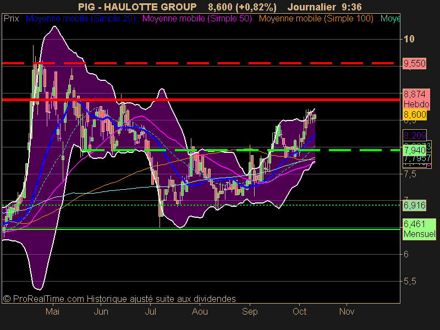
Task: Click the Nov month label
Action: (347, 311)
